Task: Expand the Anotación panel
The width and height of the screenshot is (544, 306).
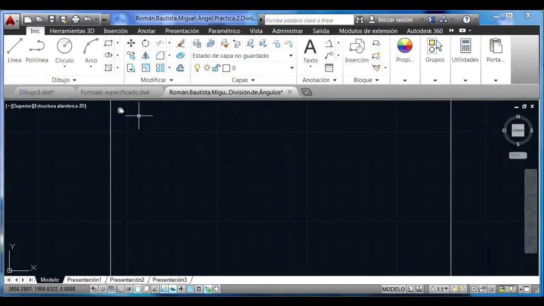Action: coord(319,80)
